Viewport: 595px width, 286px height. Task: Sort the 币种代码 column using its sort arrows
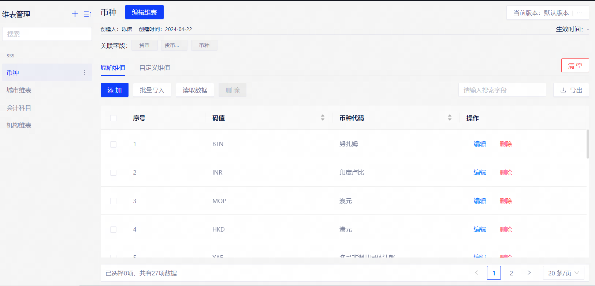coord(450,118)
